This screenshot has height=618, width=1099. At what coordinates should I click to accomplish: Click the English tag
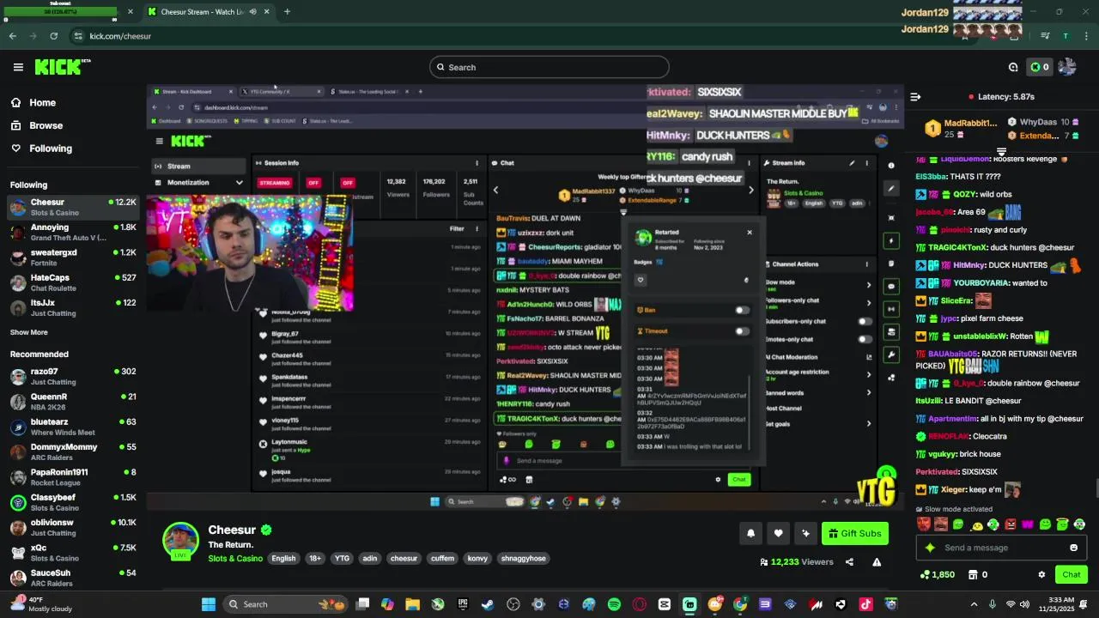[x=283, y=559]
